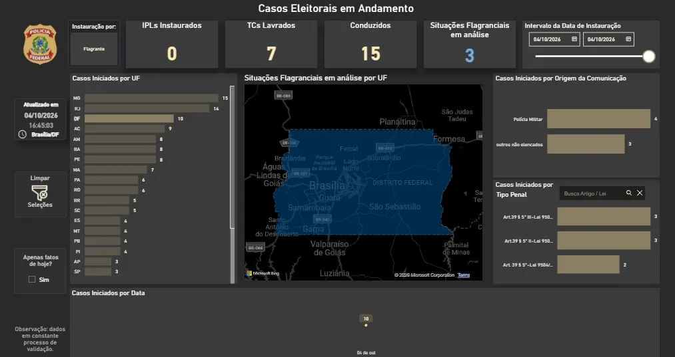Select the AM bar in UF chart
Screen dimensions: 675x357
tap(120, 139)
